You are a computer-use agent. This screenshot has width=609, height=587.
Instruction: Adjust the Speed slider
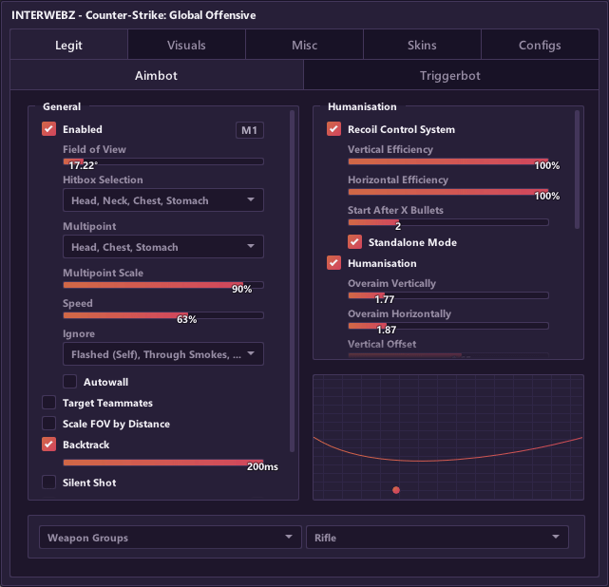[163, 315]
